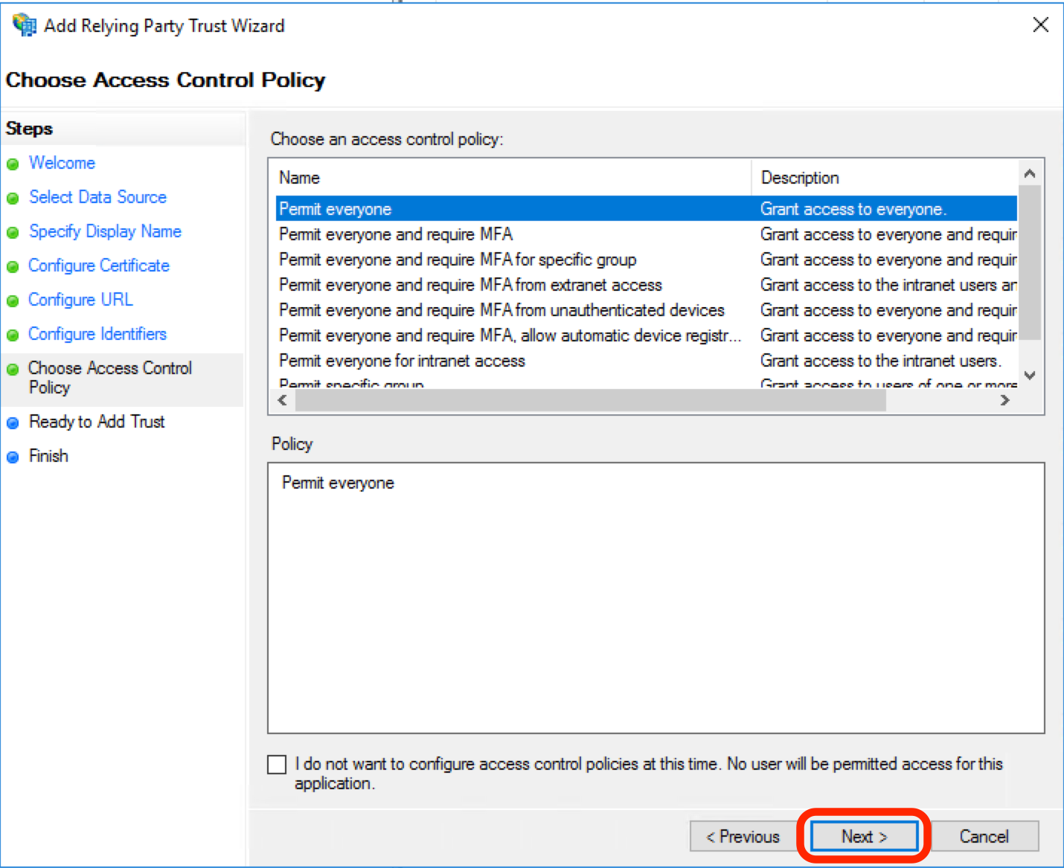Check the do not configure access control policies box
1064x868 pixels.
pyautogui.click(x=276, y=764)
